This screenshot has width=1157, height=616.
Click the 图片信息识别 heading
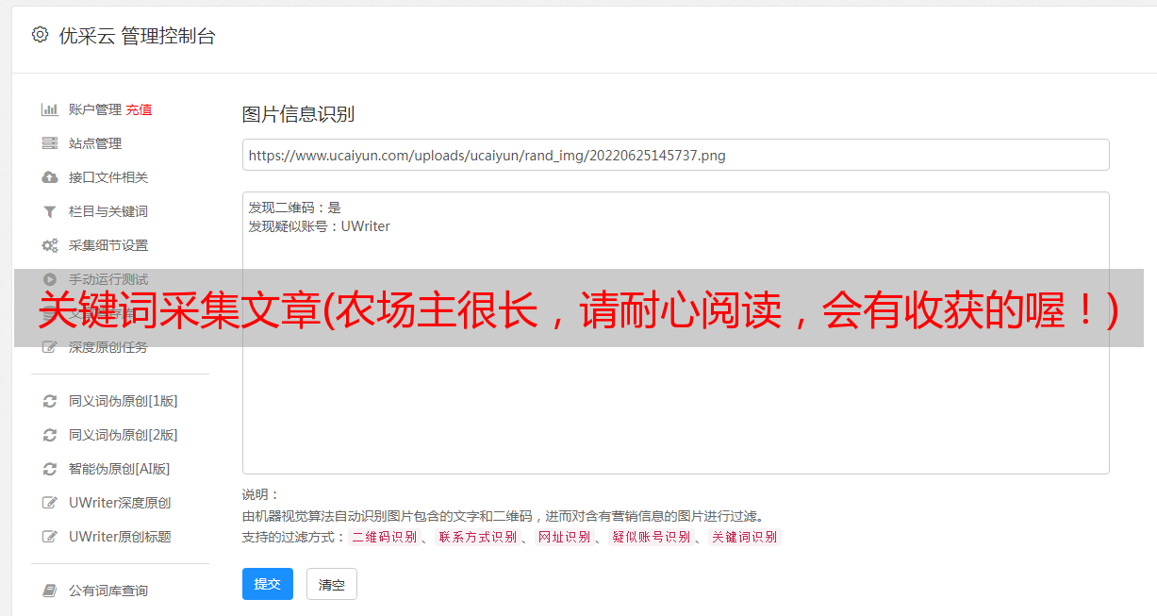click(298, 114)
